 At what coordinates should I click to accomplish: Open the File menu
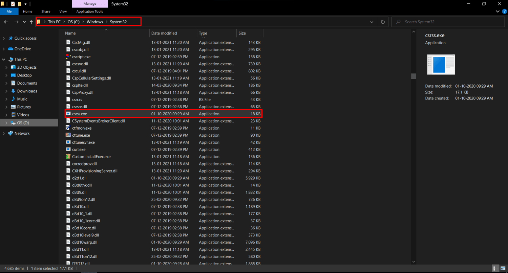[x=9, y=11]
